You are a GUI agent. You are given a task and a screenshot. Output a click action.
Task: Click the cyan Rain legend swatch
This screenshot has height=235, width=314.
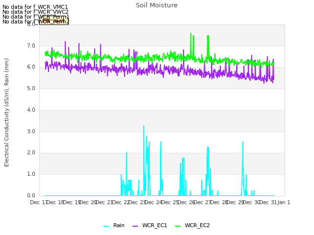pyautogui.click(x=106, y=226)
